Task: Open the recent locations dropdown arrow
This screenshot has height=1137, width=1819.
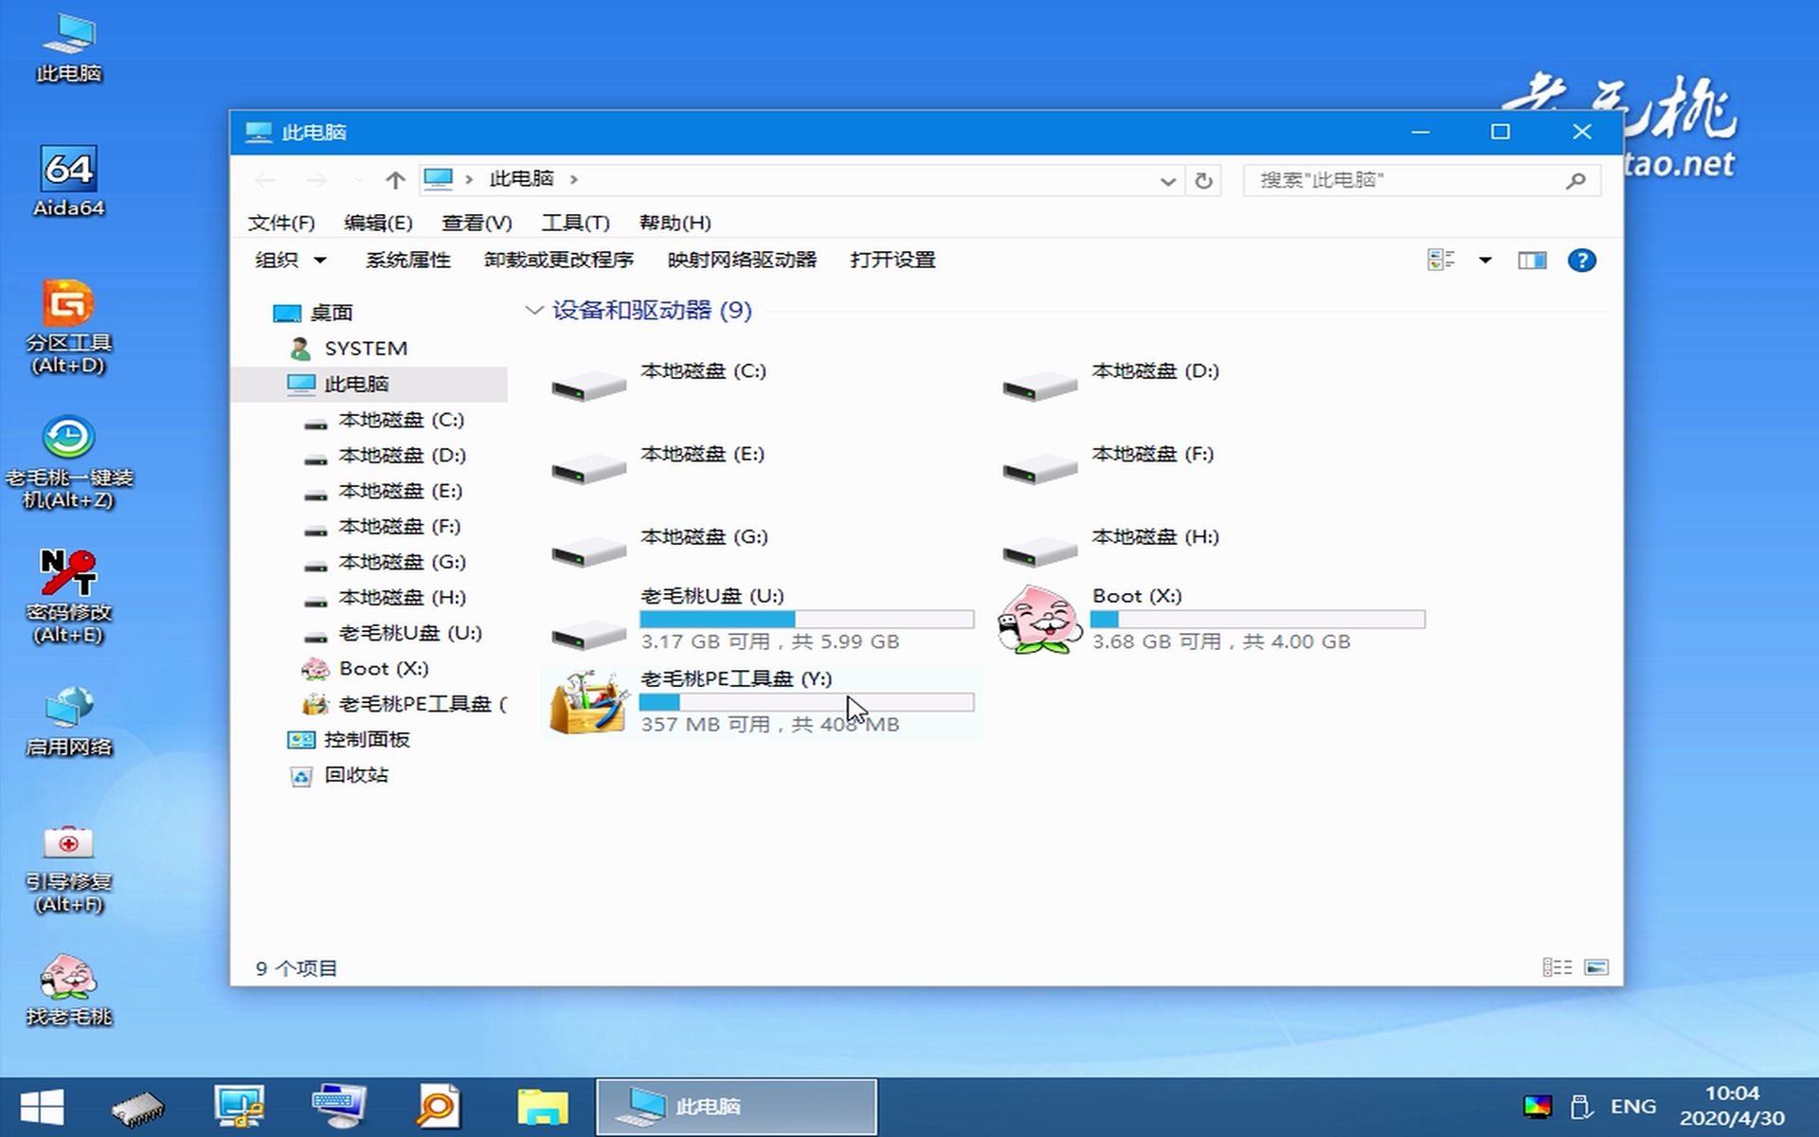Action: (358, 179)
